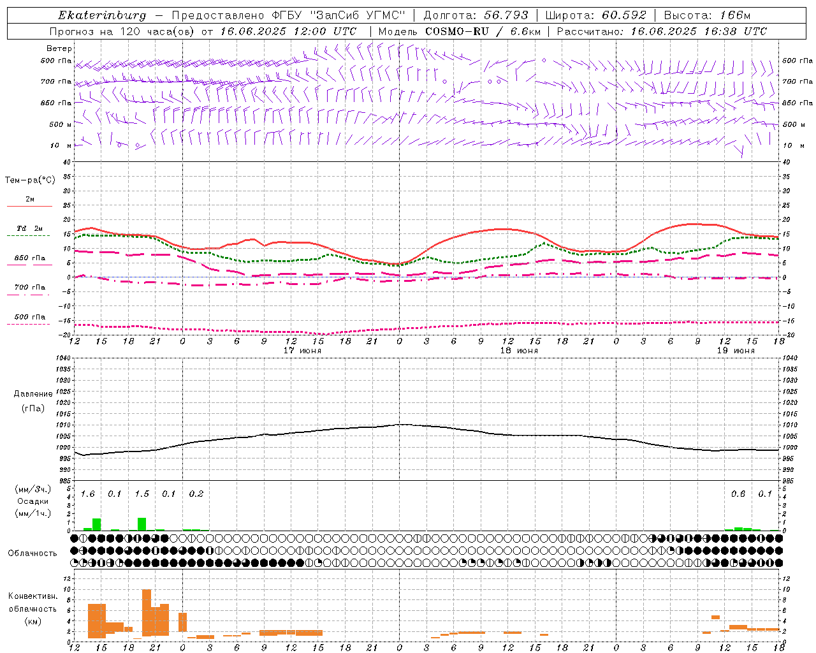Click the Ekaterinburg station title

(102, 15)
